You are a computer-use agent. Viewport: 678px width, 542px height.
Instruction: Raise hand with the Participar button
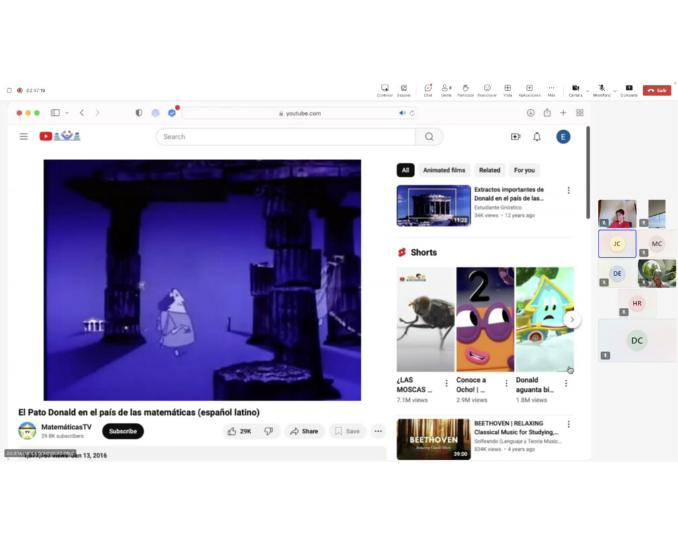tap(465, 90)
